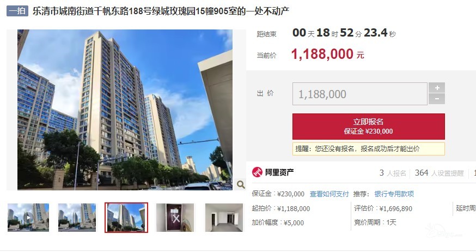Click the 3 人报名 counter
The width and height of the screenshot is (476, 252).
[x=393, y=173]
